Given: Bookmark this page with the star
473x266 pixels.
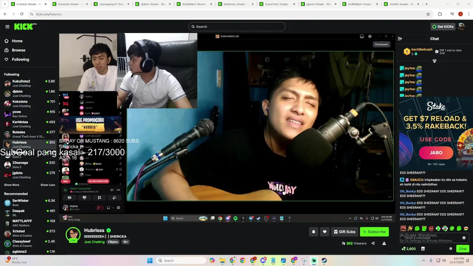Looking at the screenshot, I should (x=428, y=14).
